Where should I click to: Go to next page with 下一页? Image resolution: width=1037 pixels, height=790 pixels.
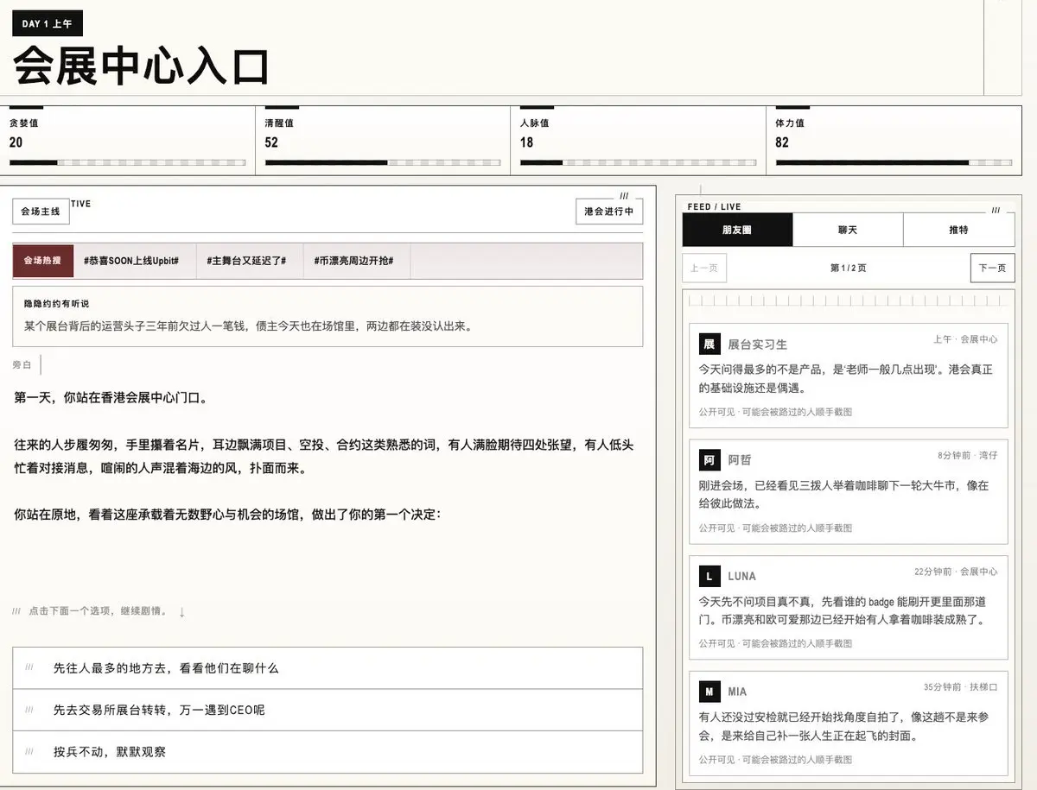(992, 268)
